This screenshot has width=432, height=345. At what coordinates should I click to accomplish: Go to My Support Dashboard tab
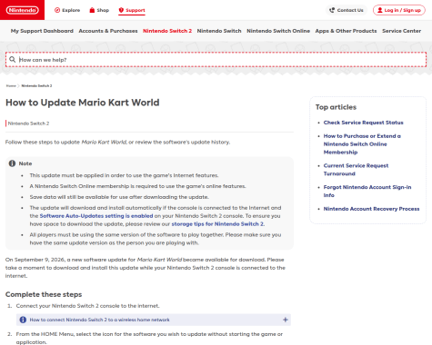[x=42, y=31]
